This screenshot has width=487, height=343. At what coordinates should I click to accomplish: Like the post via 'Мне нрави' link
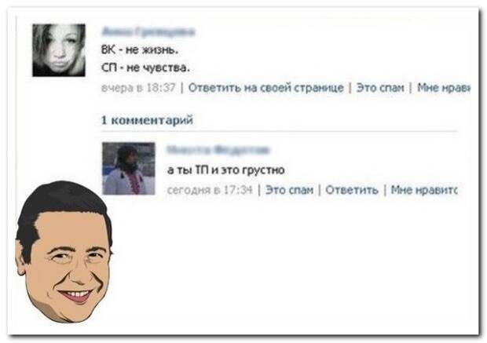[x=444, y=88]
